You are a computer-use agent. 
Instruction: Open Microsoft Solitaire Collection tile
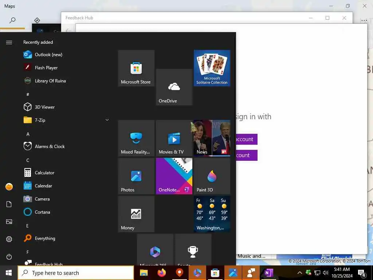(x=212, y=68)
